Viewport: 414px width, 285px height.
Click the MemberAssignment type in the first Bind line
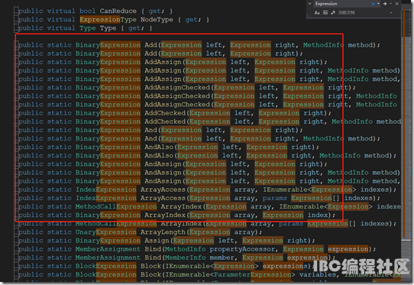point(108,249)
